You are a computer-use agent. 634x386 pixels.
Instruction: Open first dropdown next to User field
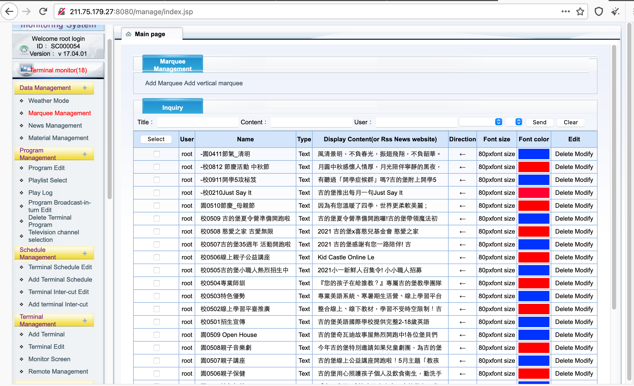coord(481,122)
